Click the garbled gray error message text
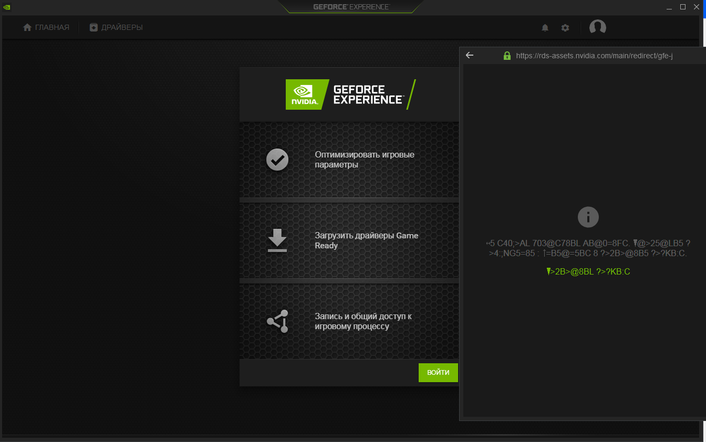 coord(588,248)
